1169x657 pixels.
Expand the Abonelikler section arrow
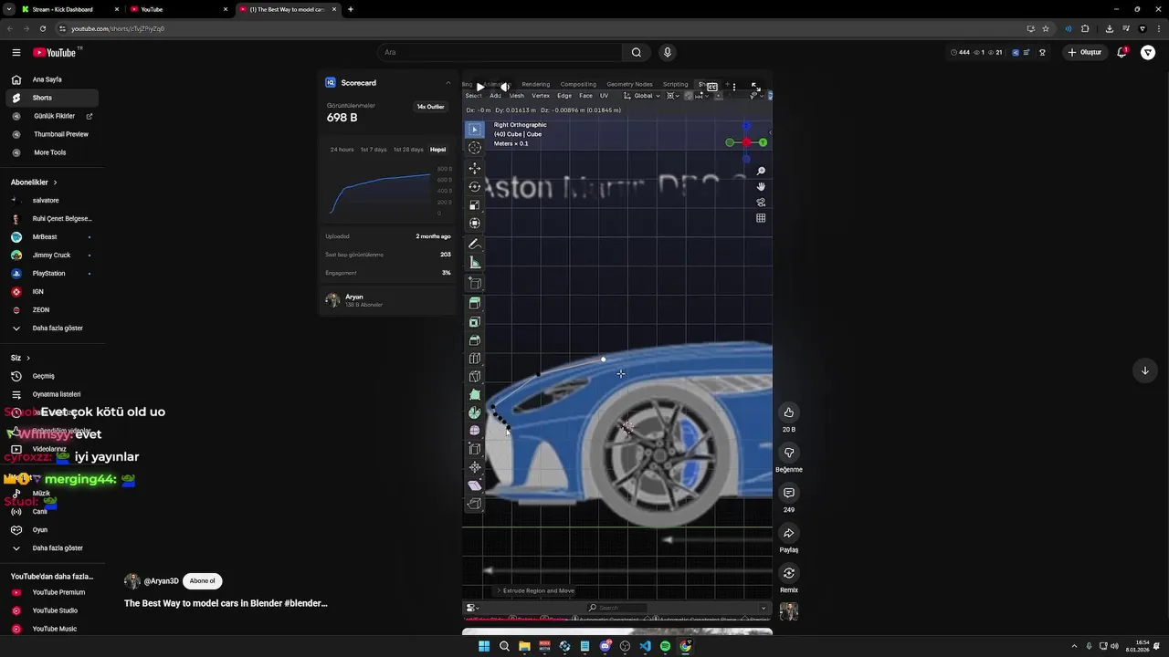pos(55,182)
